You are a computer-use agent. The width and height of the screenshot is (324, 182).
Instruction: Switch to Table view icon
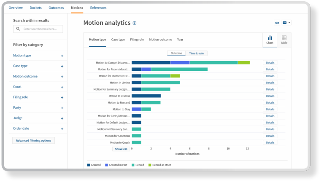[x=284, y=39]
